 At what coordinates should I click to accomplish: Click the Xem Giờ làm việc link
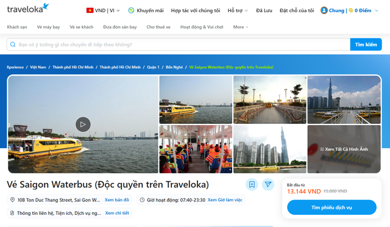click(x=225, y=200)
